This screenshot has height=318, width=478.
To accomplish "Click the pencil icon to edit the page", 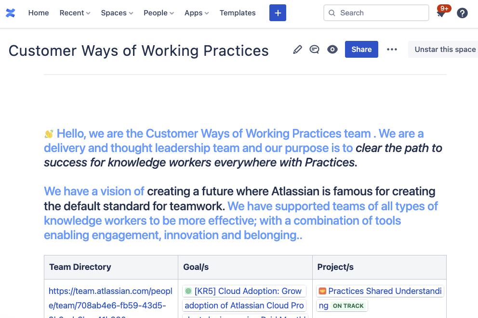I will point(297,49).
